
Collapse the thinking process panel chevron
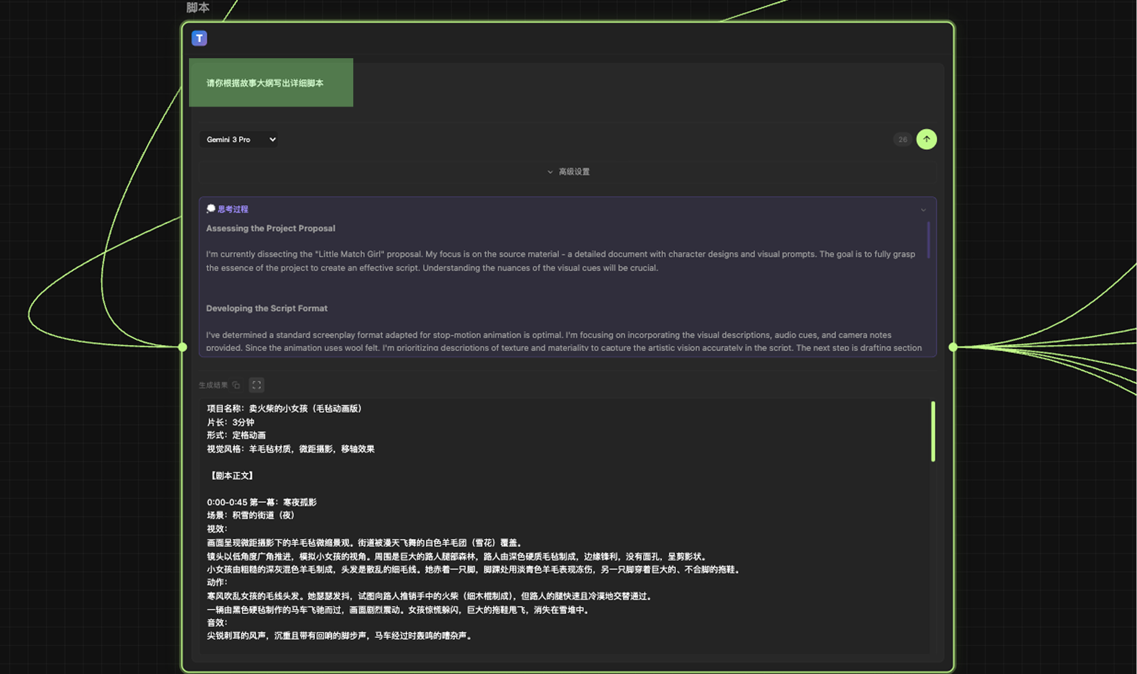(923, 210)
